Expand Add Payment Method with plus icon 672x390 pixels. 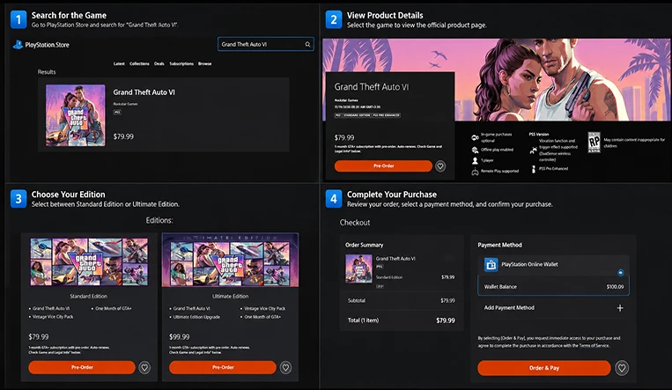(x=620, y=308)
